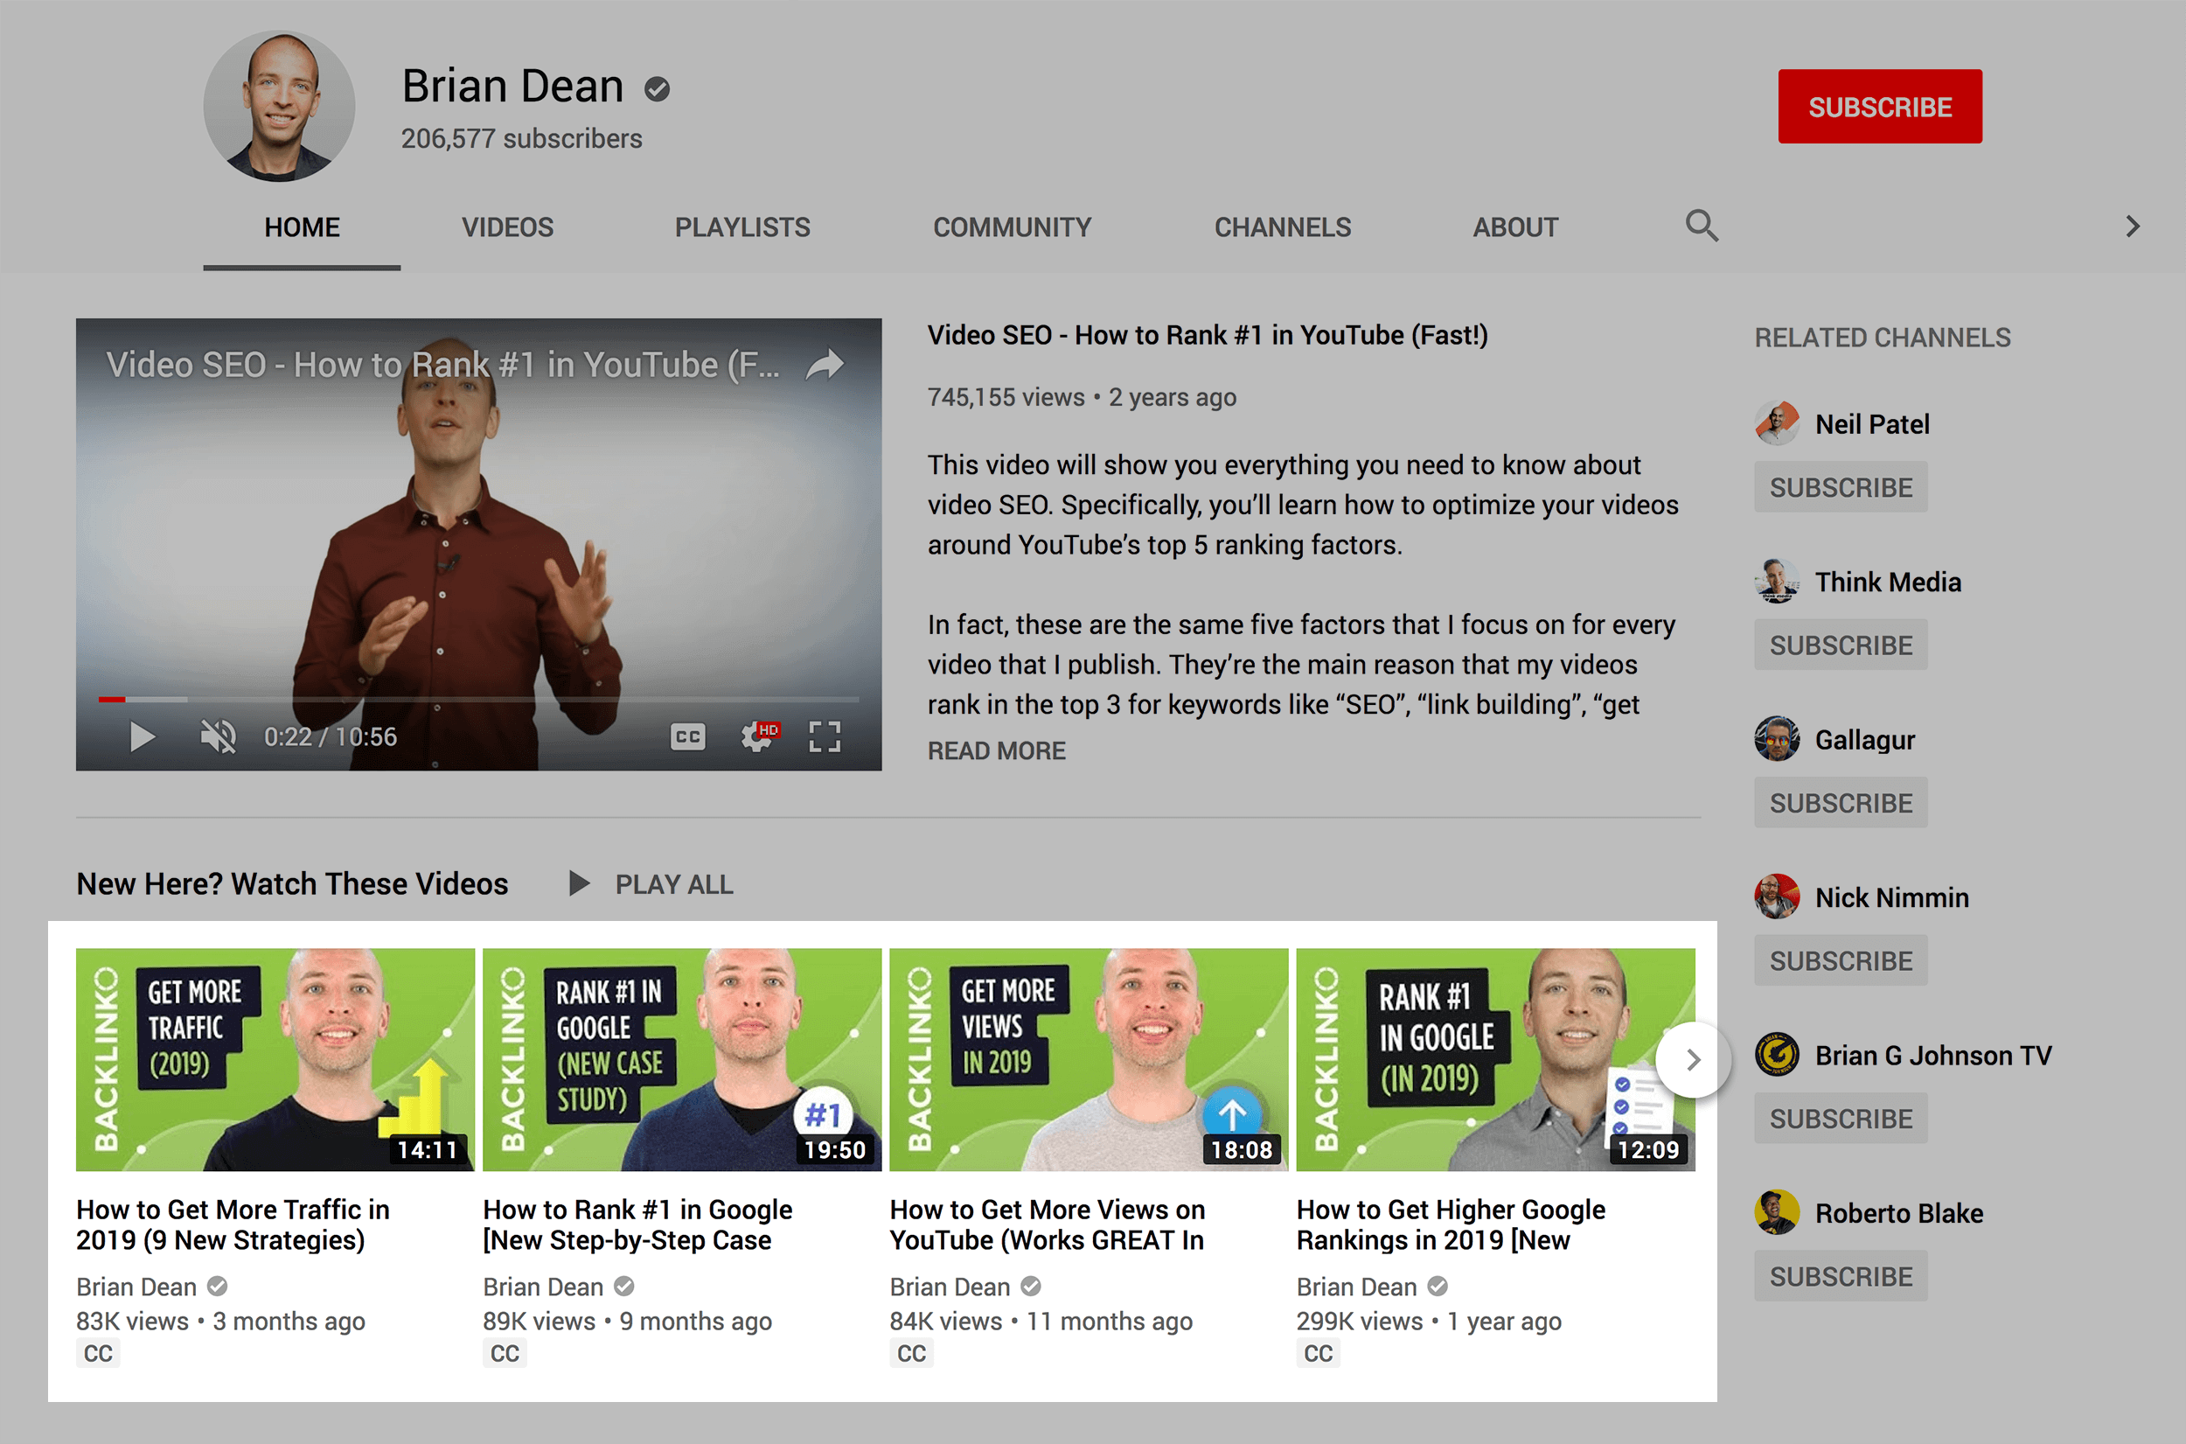Click the Play All link text
2186x1444 pixels.
[x=674, y=885]
